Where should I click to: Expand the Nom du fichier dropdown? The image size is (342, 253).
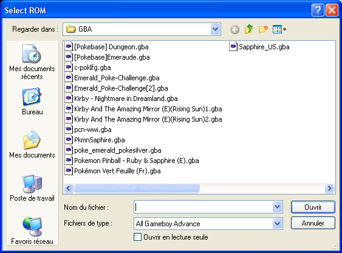tap(277, 207)
